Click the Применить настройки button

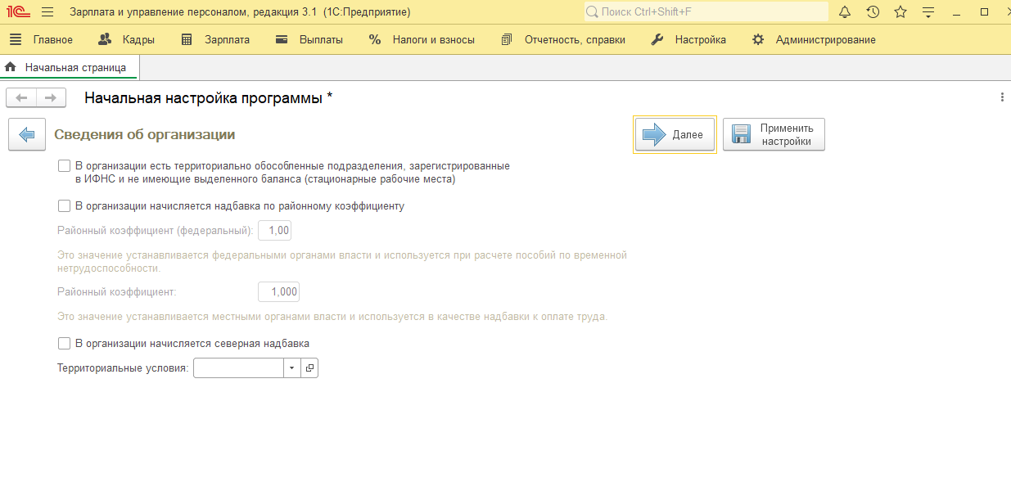(774, 135)
